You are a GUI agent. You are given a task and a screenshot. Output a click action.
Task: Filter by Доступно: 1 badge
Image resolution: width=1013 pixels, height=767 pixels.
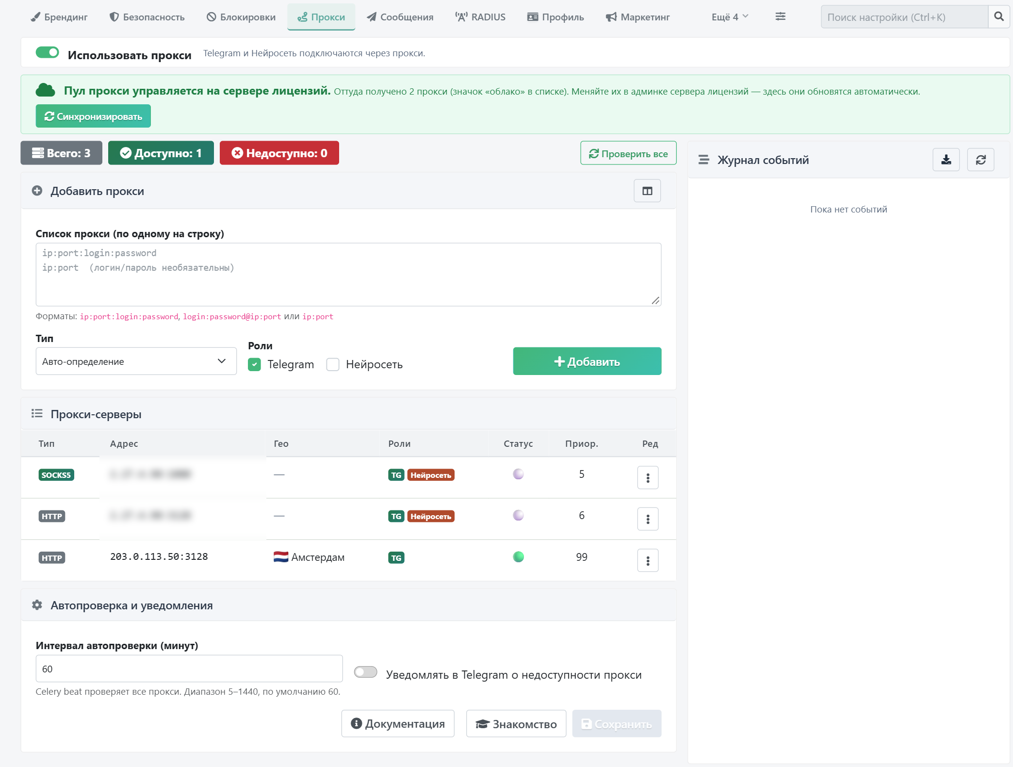tap(161, 153)
